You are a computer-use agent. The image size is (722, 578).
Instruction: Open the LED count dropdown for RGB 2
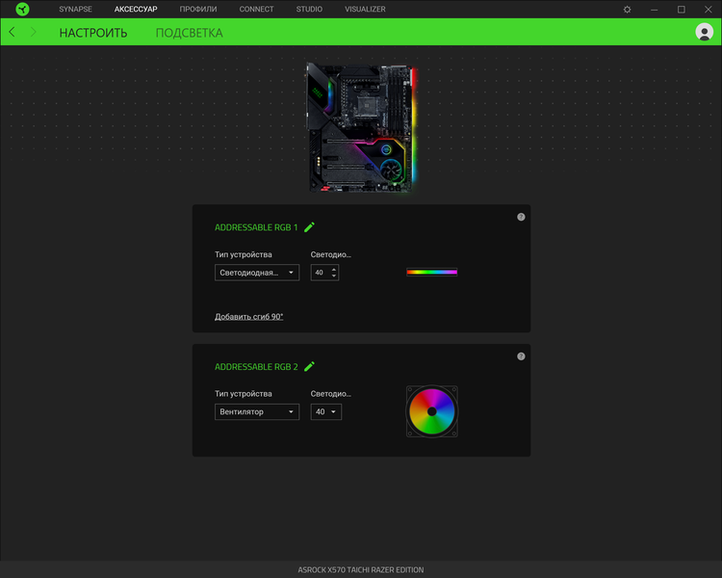coord(326,412)
